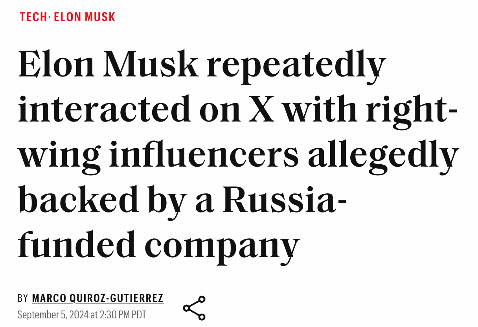478x327 pixels.
Task: Click the letter "X" in headline
Action: [x=261, y=109]
